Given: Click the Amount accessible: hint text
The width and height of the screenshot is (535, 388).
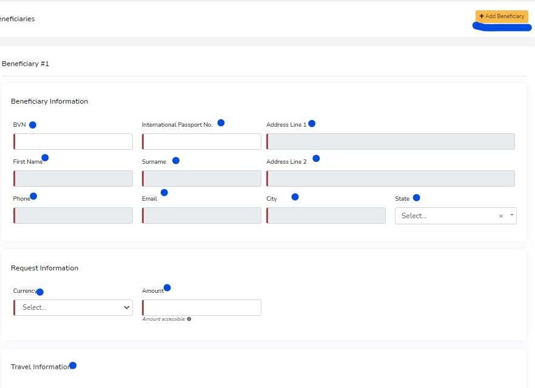Looking at the screenshot, I should [164, 319].
